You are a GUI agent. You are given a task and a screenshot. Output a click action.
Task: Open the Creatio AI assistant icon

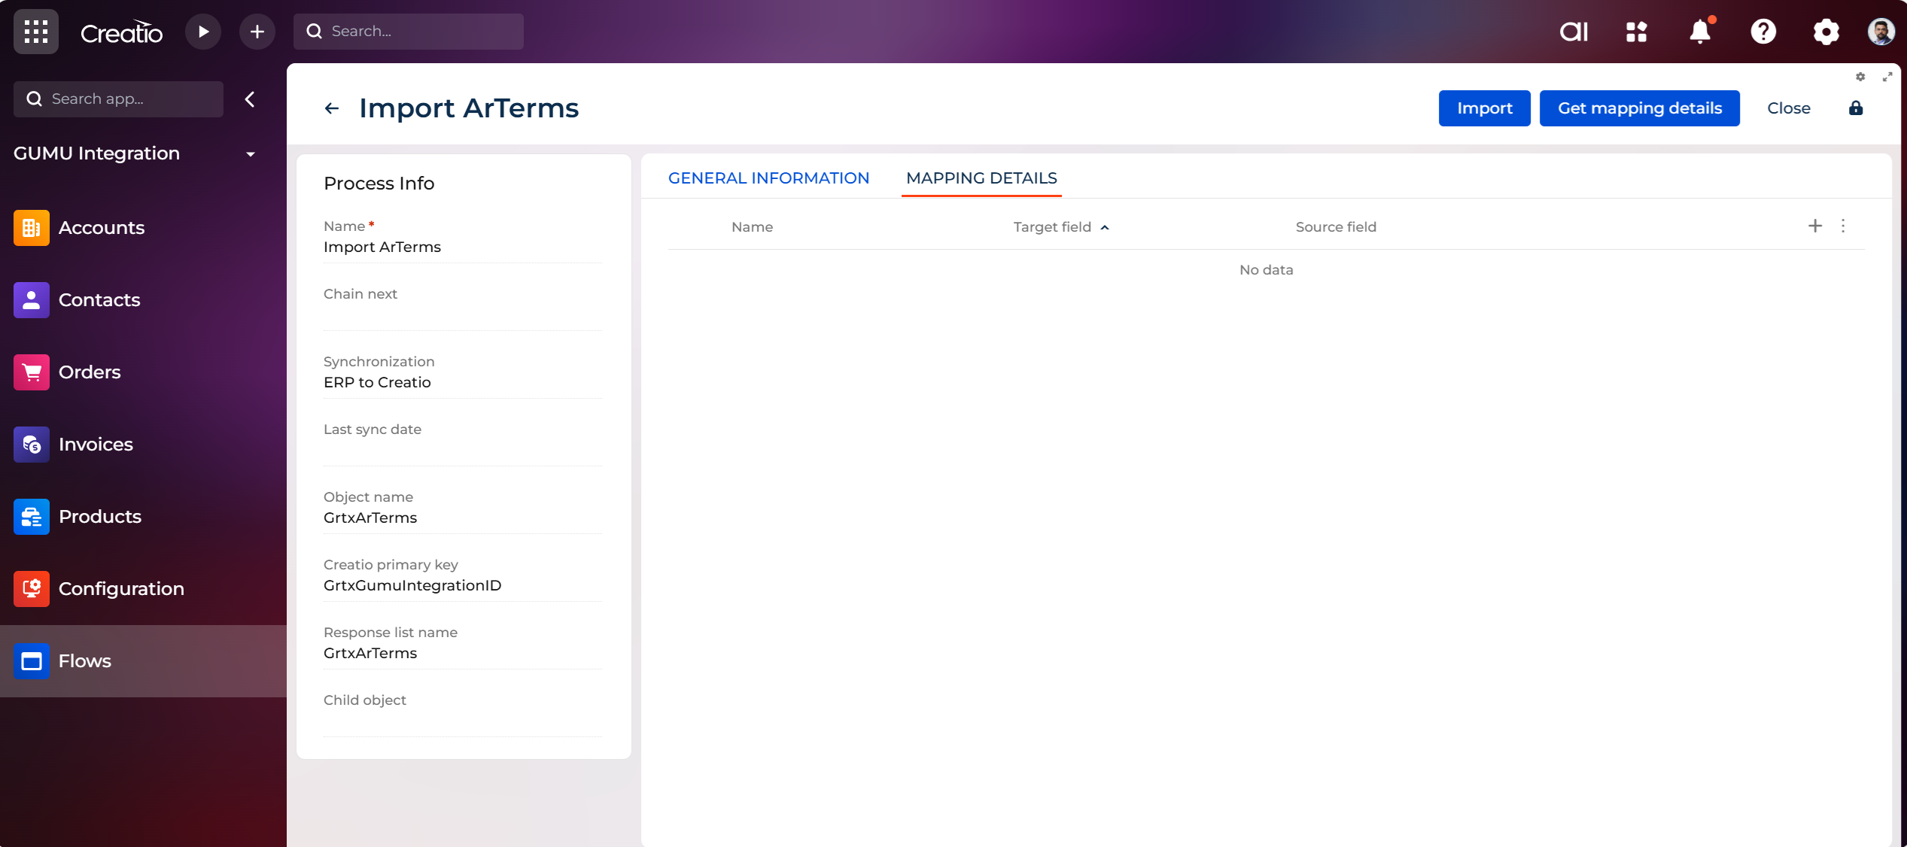pos(1573,32)
